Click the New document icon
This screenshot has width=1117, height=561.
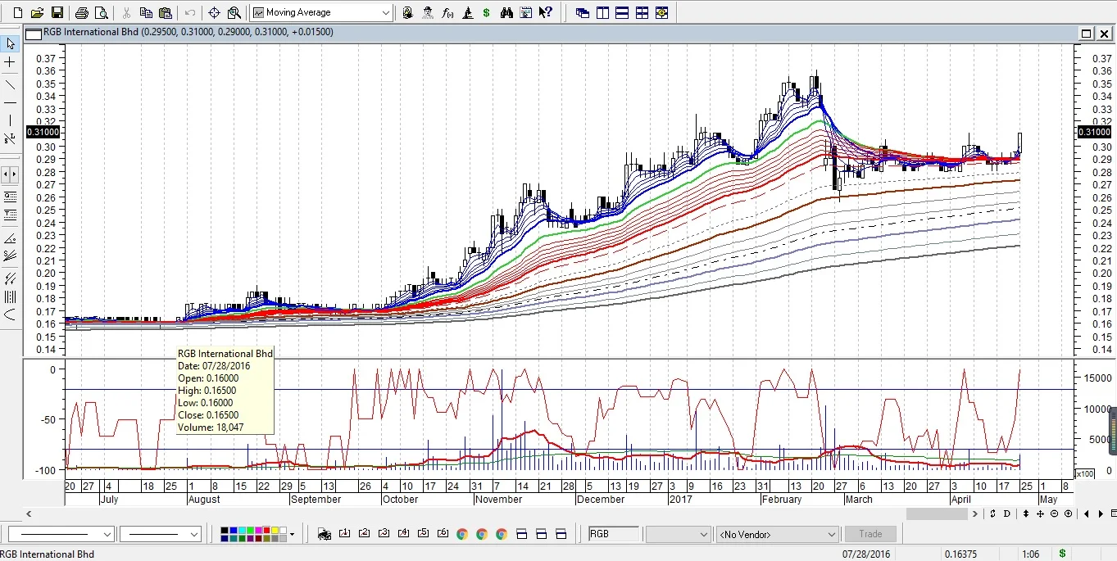17,13
